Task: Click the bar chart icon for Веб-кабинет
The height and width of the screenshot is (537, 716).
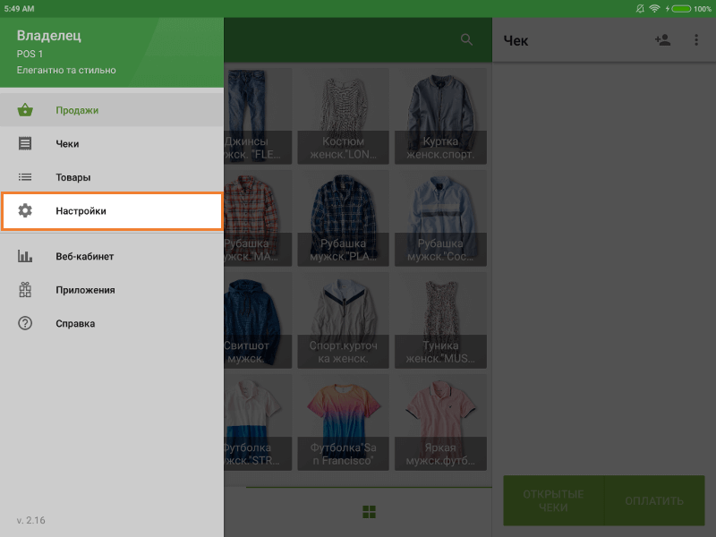Action: [25, 257]
